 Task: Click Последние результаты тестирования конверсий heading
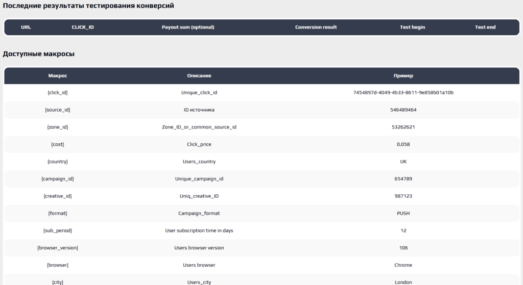(x=88, y=6)
